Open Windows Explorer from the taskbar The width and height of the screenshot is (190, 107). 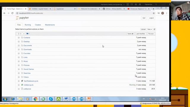(20, 99)
